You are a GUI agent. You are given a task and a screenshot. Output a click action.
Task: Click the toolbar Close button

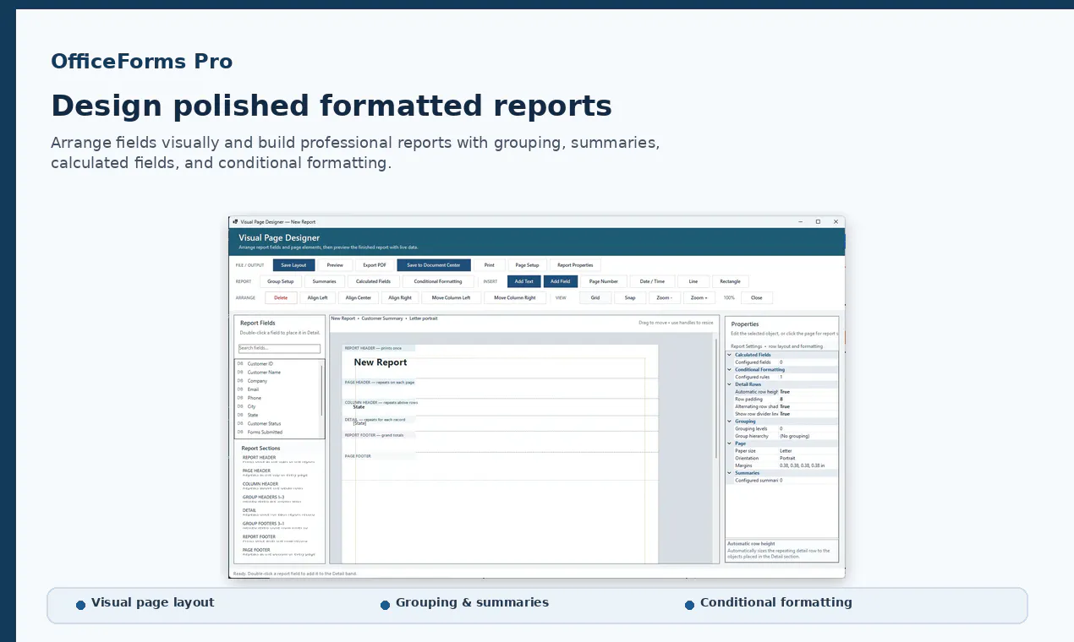point(757,297)
